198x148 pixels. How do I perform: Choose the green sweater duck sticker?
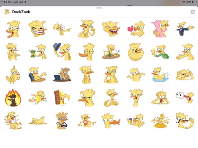[160, 52]
